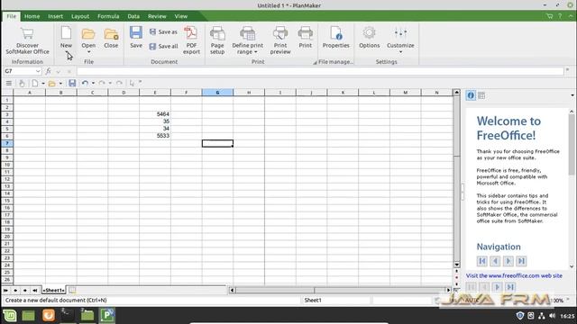Click volume speaker icon in system tray
The height and width of the screenshot is (324, 577).
pyautogui.click(x=552, y=316)
